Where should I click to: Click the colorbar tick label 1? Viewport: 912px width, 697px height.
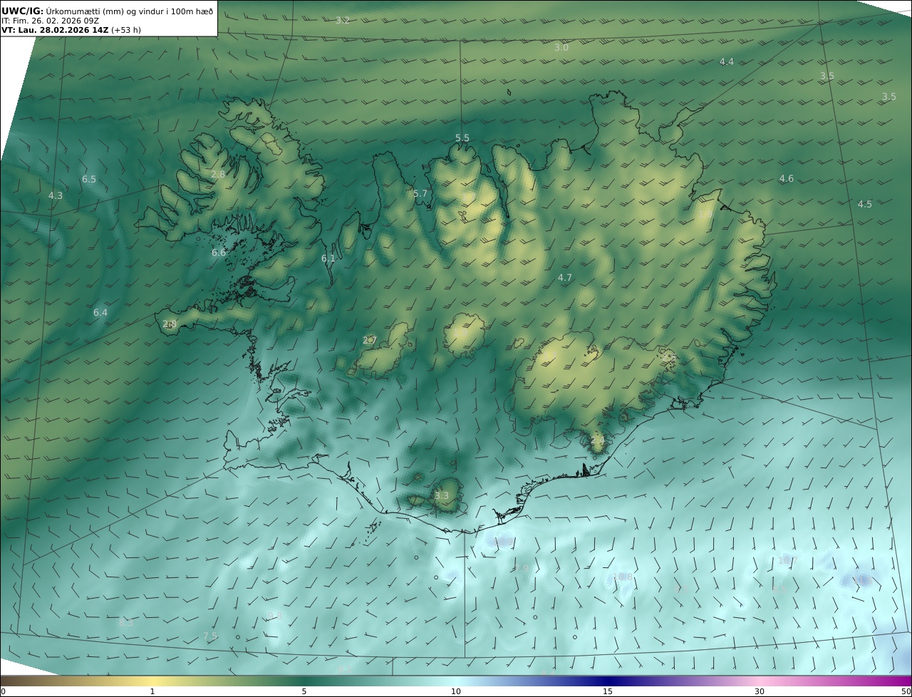point(152,691)
